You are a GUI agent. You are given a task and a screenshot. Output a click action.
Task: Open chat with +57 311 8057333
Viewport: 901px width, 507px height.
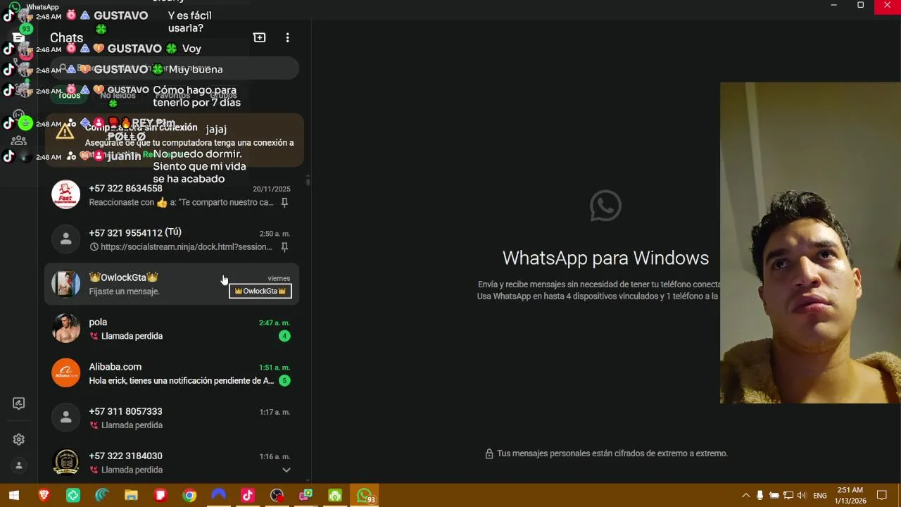172,418
